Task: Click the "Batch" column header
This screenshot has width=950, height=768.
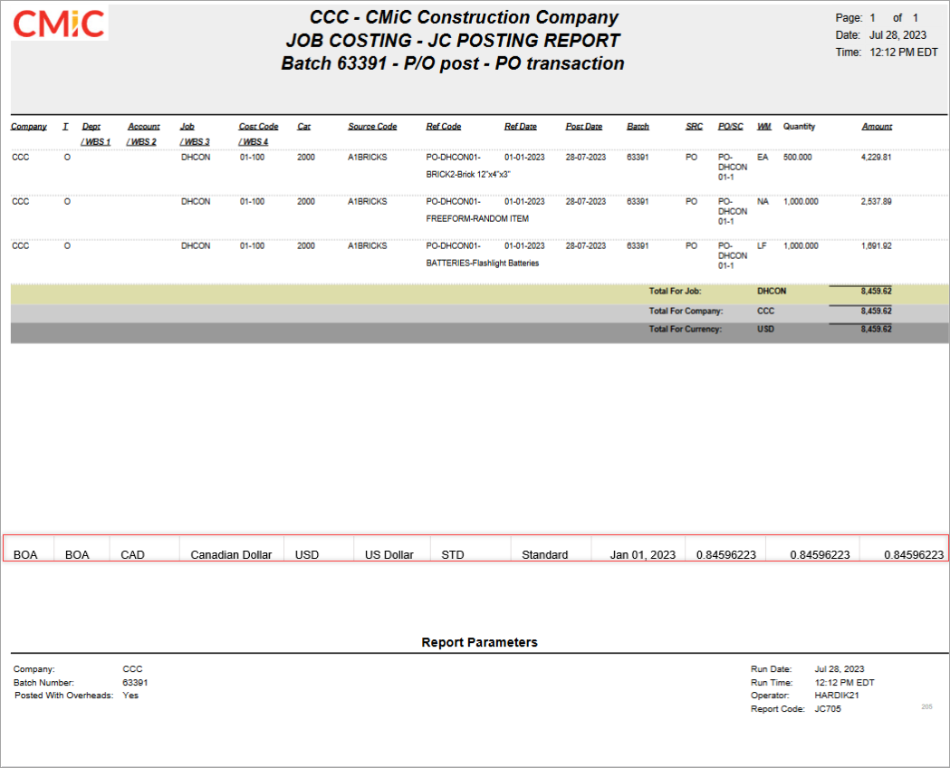Action: pos(638,127)
